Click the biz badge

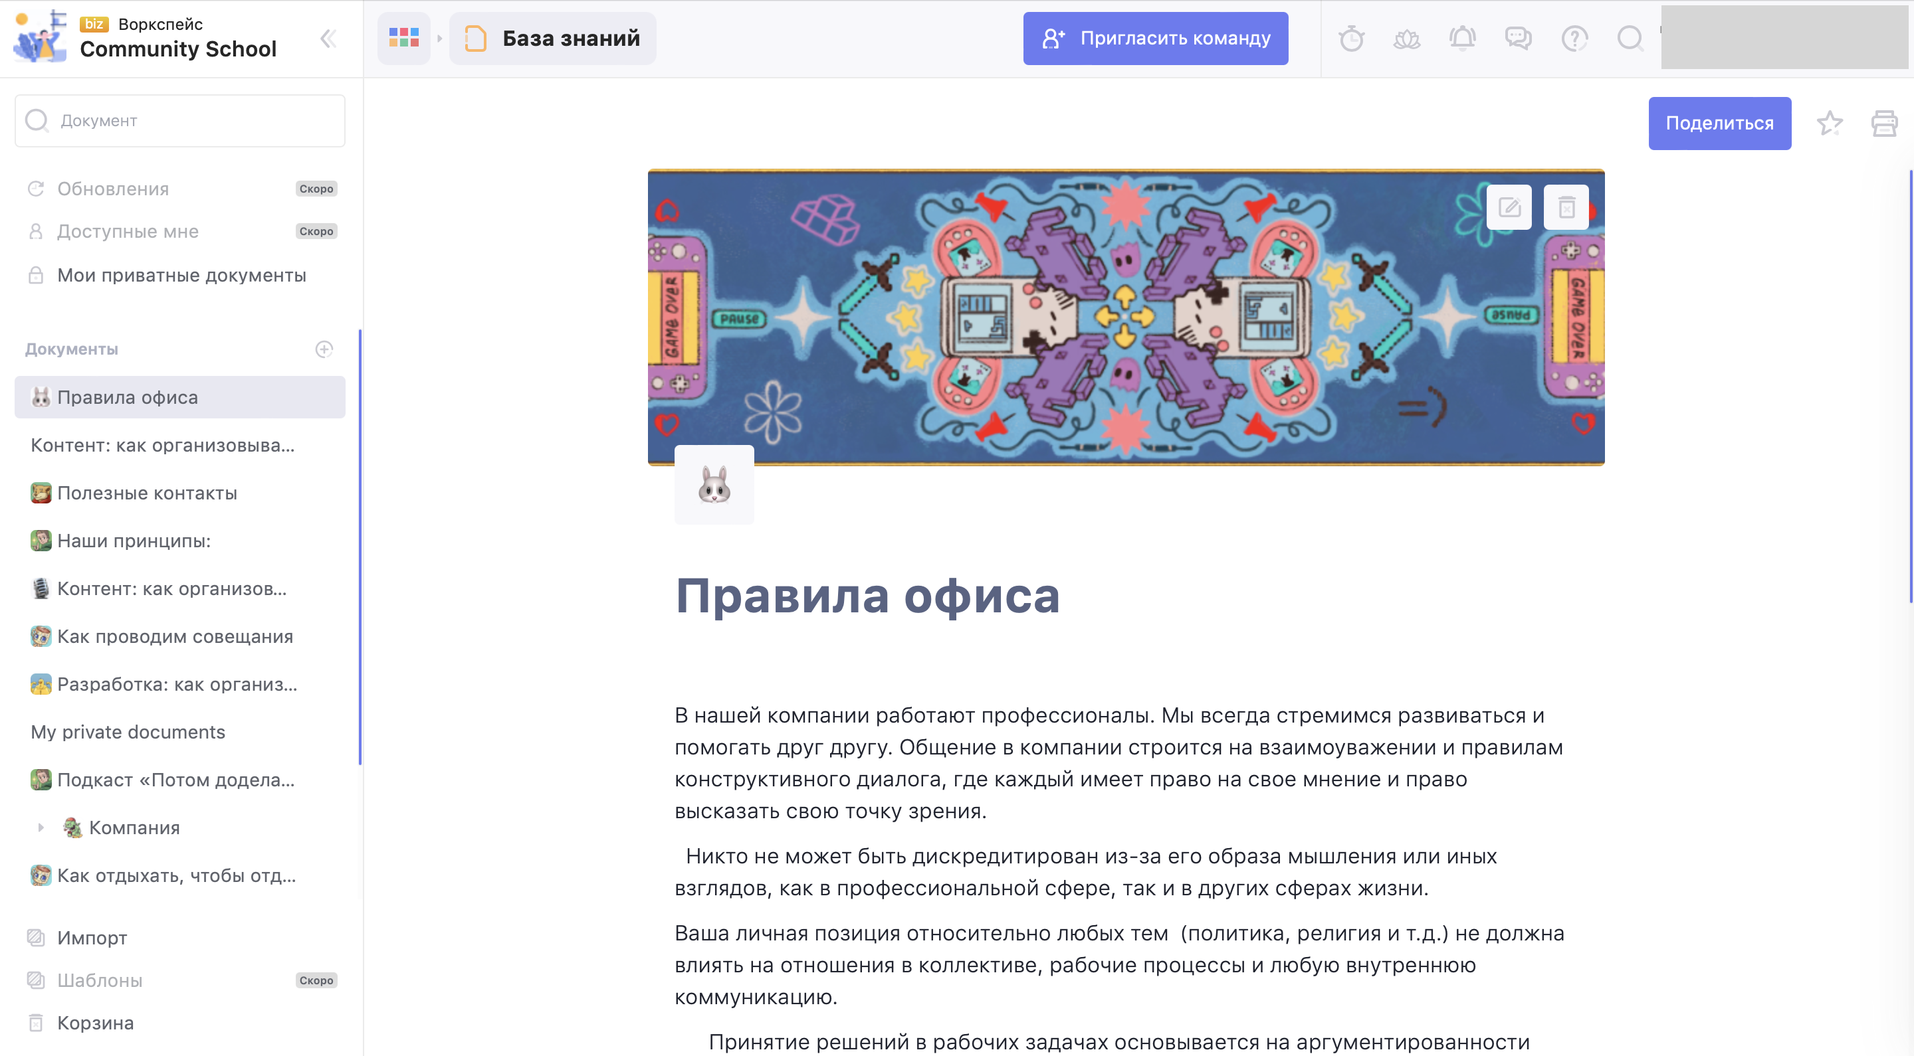click(94, 24)
